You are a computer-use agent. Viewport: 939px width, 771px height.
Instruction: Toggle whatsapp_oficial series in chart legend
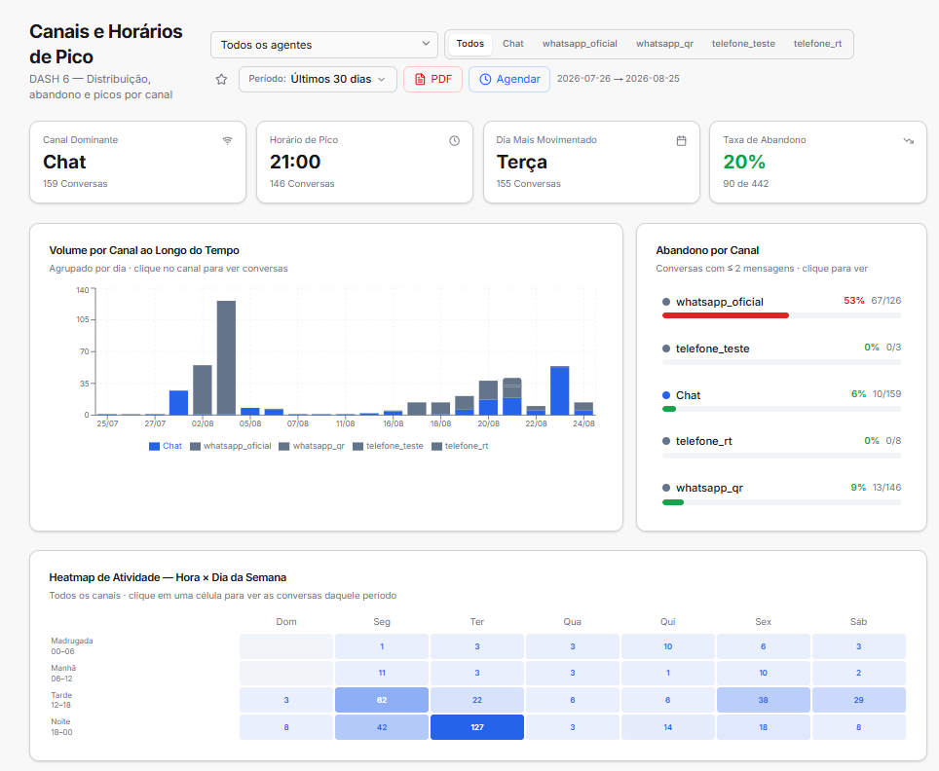coord(231,446)
